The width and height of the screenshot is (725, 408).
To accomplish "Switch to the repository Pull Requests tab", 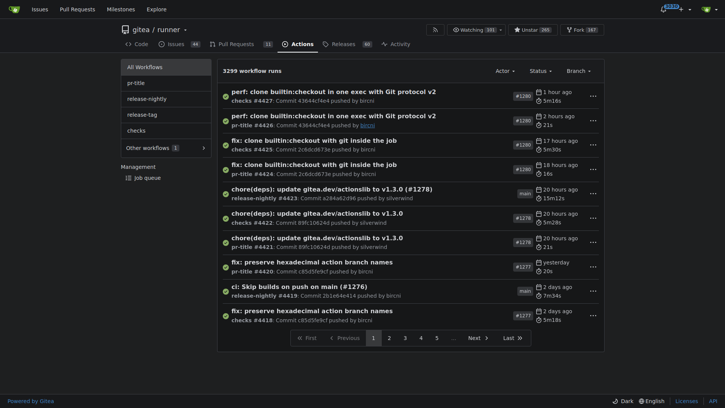I will click(x=241, y=44).
